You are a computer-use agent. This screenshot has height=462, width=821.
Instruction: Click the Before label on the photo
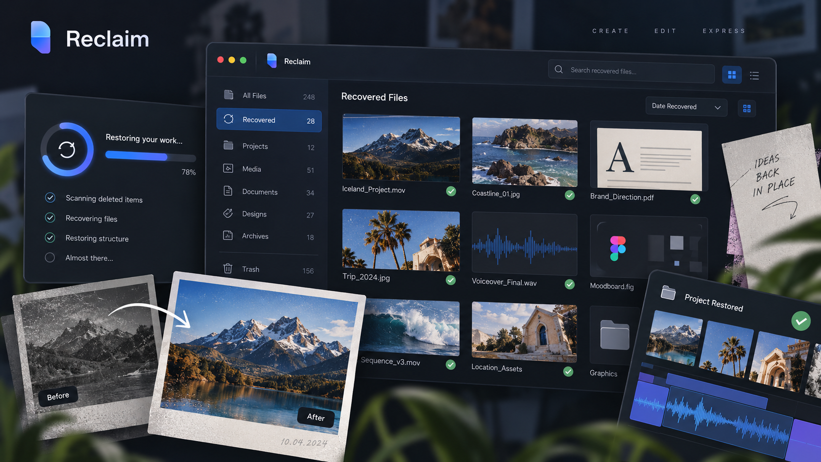(58, 396)
